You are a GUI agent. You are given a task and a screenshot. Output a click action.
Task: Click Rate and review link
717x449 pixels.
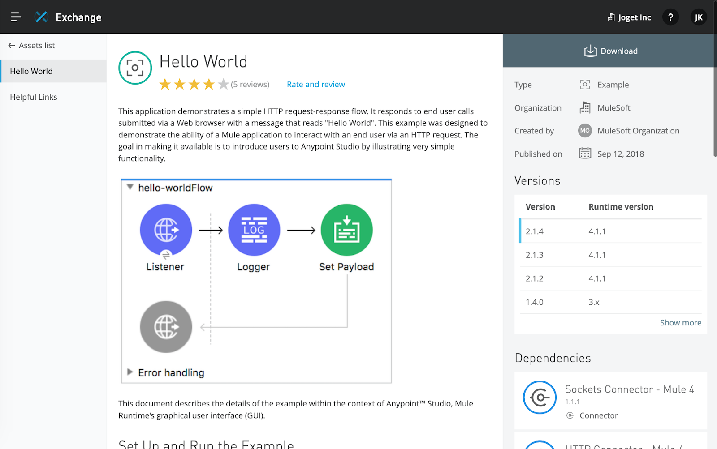click(x=316, y=84)
